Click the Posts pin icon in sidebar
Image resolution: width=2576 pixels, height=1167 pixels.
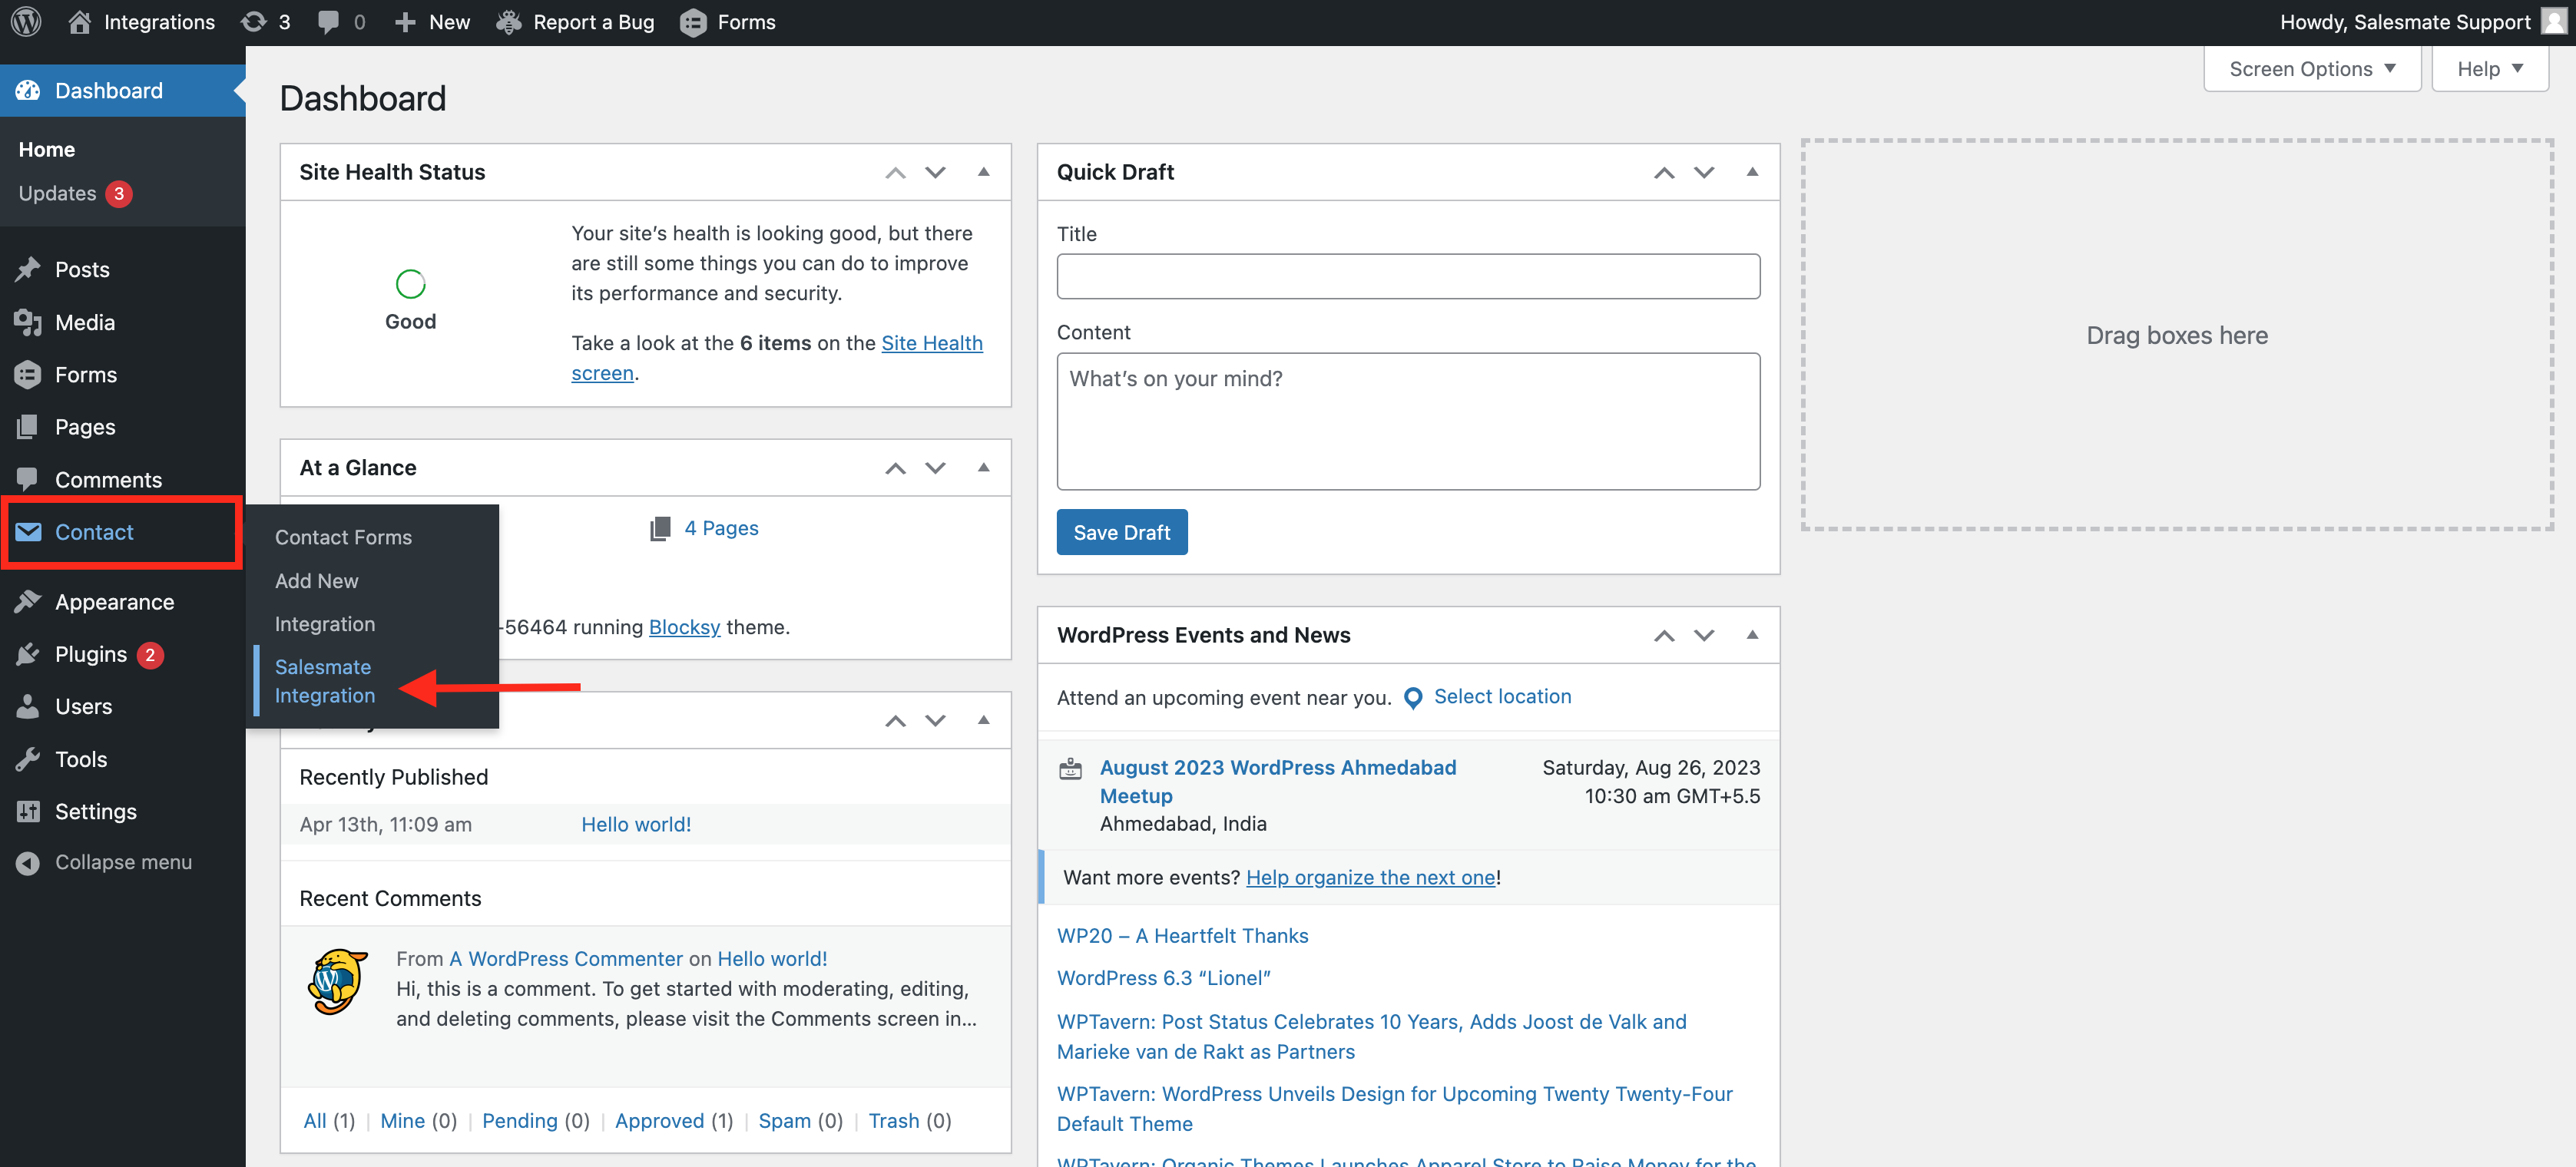[28, 269]
